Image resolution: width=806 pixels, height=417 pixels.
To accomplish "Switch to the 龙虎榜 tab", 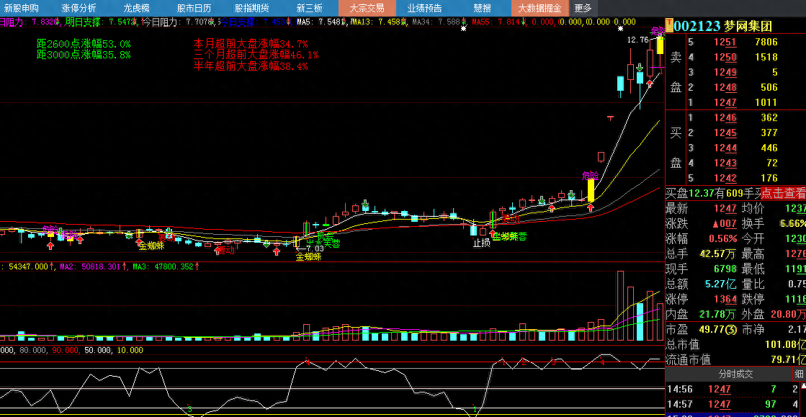I will pyautogui.click(x=136, y=8).
